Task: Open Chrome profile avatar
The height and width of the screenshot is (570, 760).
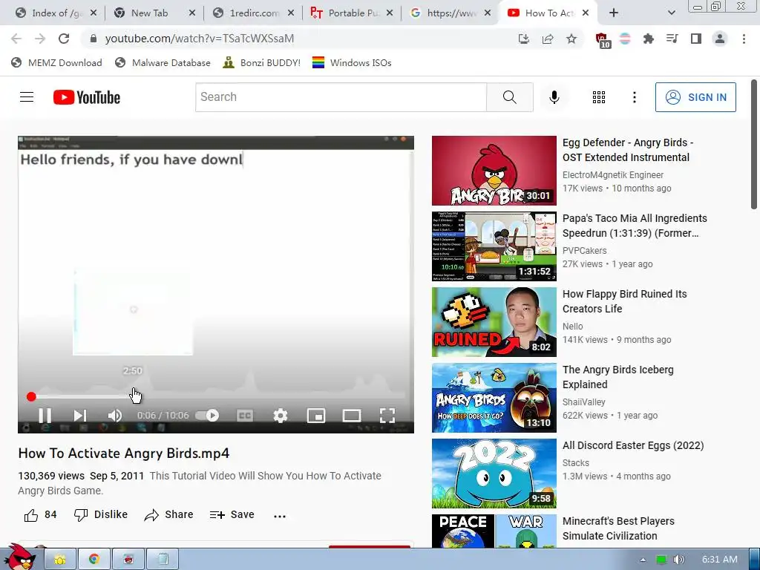Action: coord(720,39)
